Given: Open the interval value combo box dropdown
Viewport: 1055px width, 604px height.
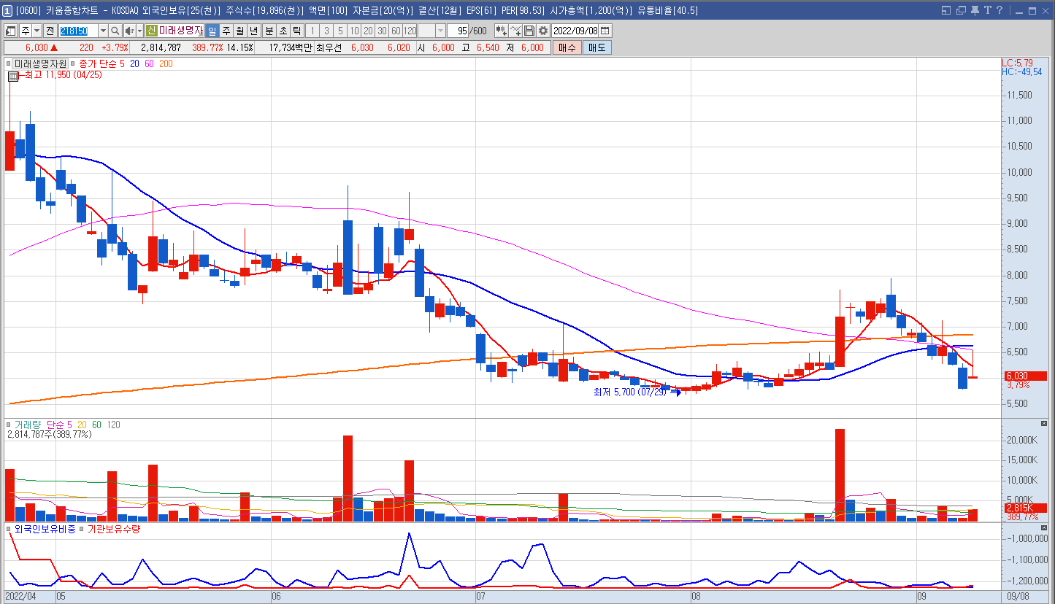Looking at the screenshot, I should [440, 31].
